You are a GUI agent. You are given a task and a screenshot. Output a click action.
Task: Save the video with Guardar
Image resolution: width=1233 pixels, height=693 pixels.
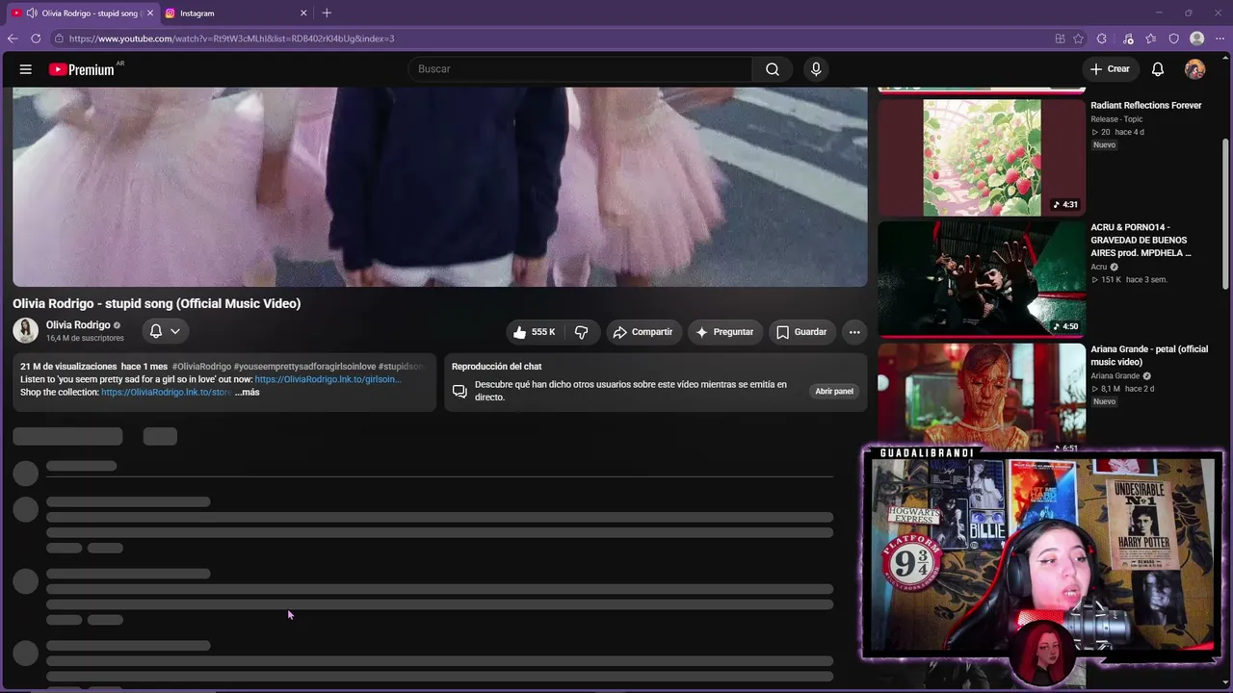[801, 332]
